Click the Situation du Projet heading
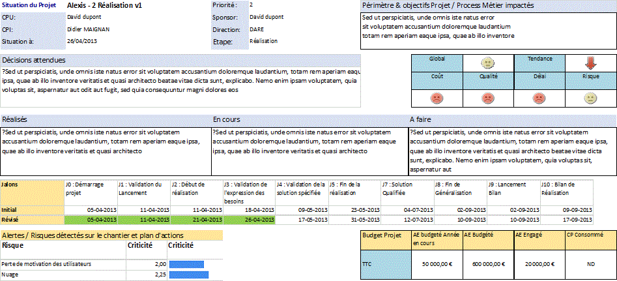Image resolution: width=617 pixels, height=281 pixels. (x=29, y=5)
